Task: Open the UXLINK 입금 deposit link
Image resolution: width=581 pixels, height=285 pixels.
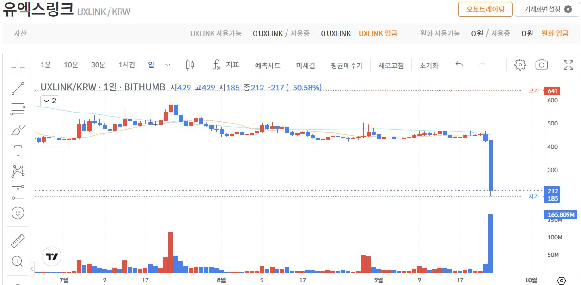Action: tap(378, 33)
